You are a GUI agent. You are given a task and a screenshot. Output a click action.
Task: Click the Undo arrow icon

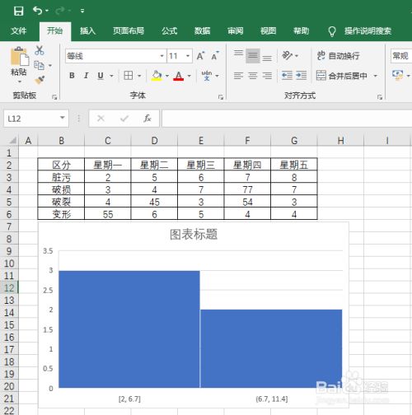click(x=38, y=11)
